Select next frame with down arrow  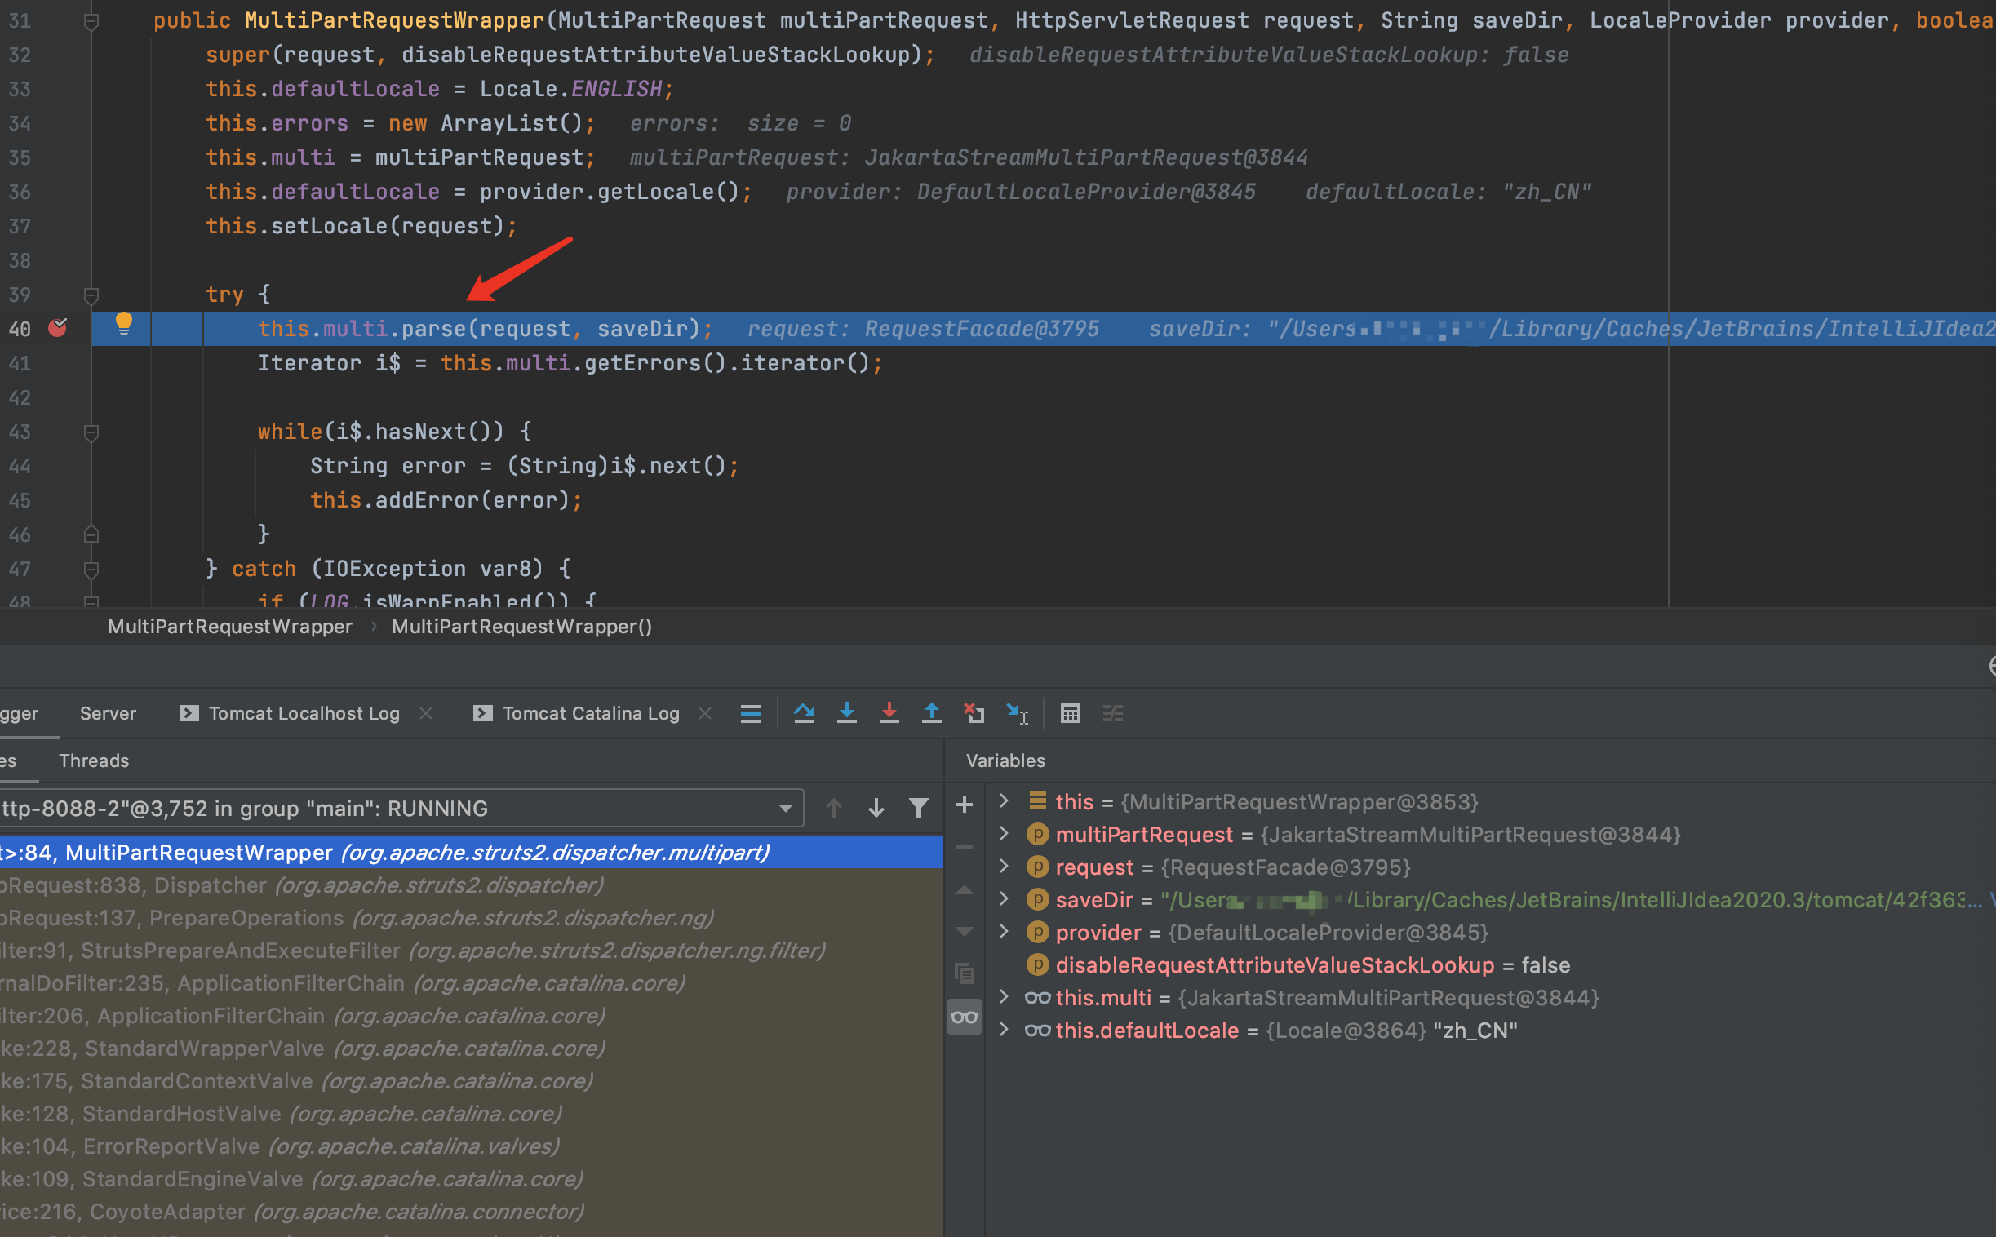(876, 809)
